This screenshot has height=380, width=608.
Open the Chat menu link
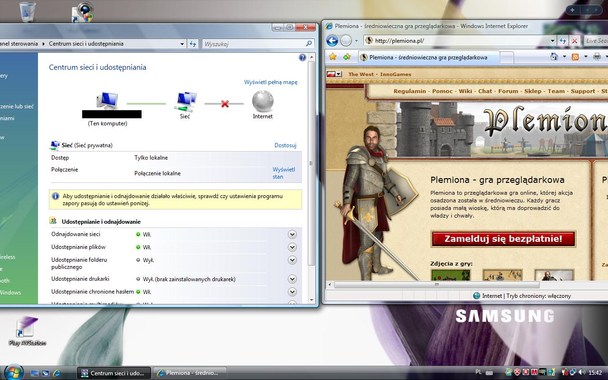(485, 91)
